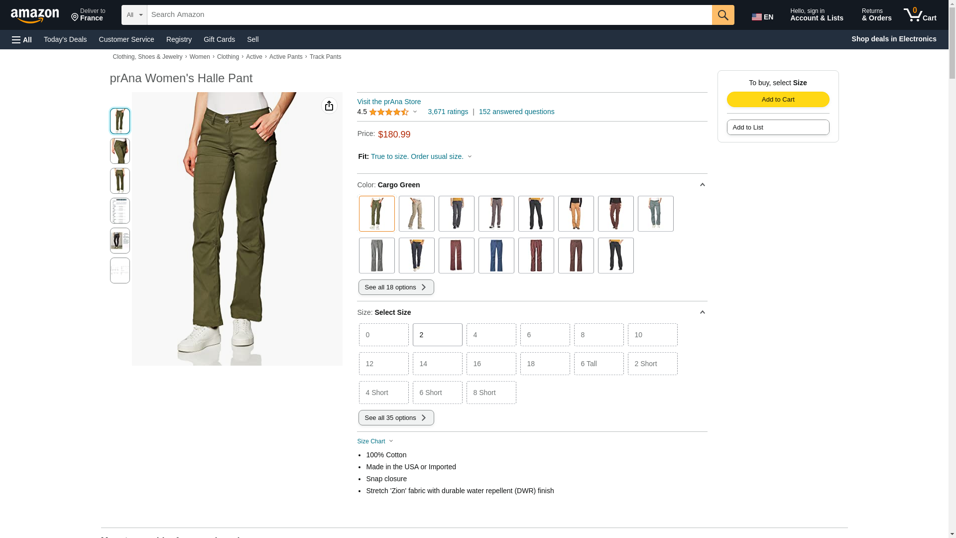Select size 6 Tall

pyautogui.click(x=598, y=364)
